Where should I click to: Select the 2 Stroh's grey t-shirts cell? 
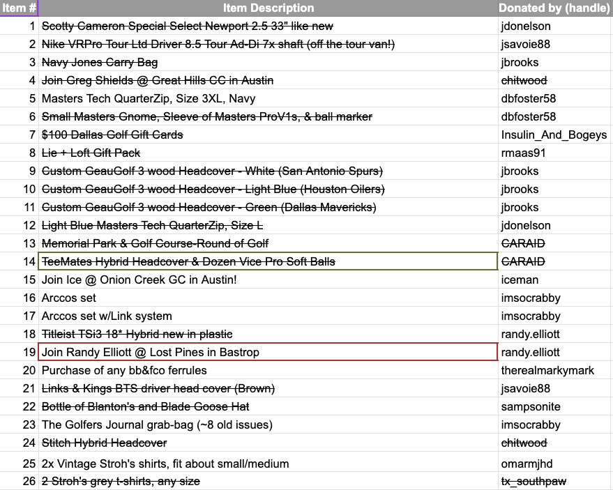[268, 481]
